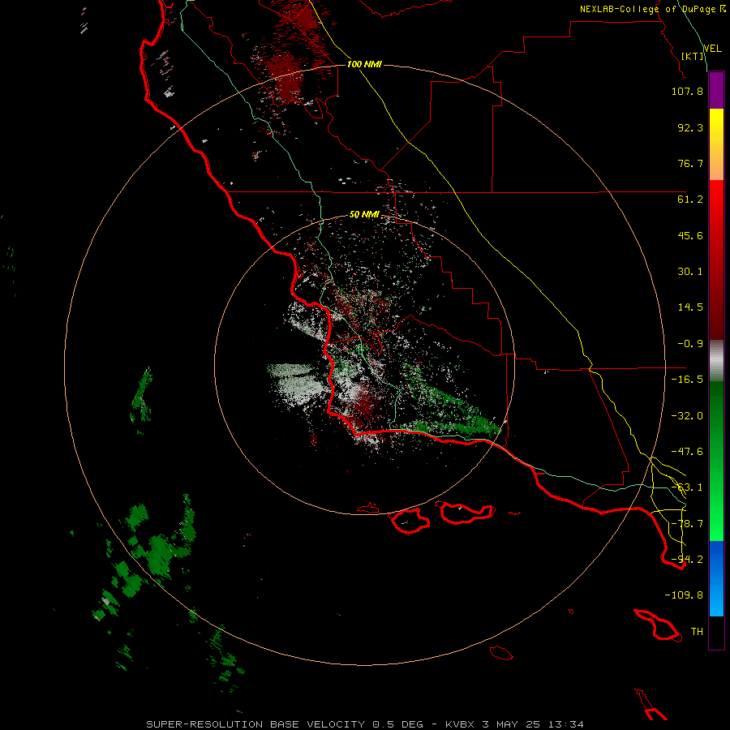This screenshot has height=730, width=730.
Task: Click the 76.7 legend value
Action: click(x=690, y=163)
